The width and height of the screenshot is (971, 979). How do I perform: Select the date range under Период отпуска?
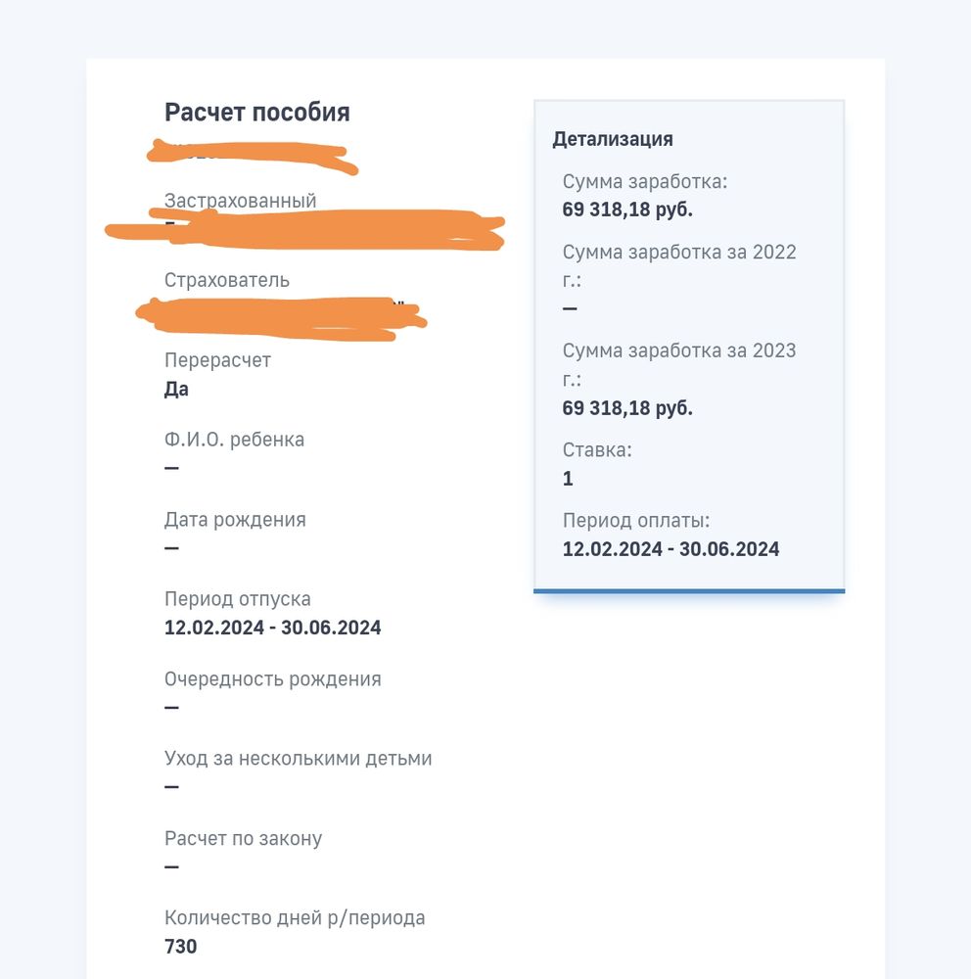point(272,628)
